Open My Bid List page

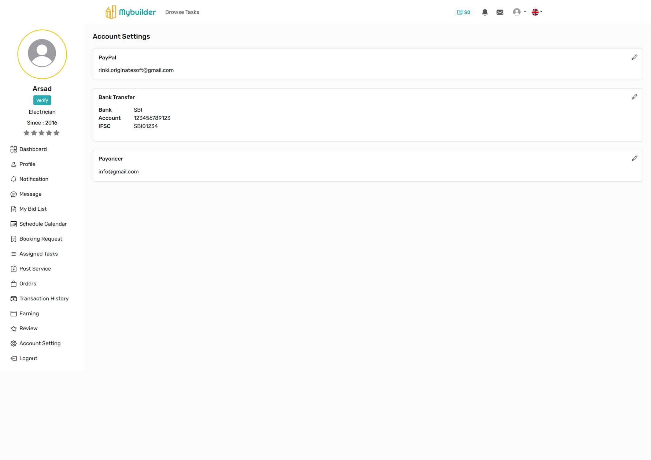tap(33, 209)
